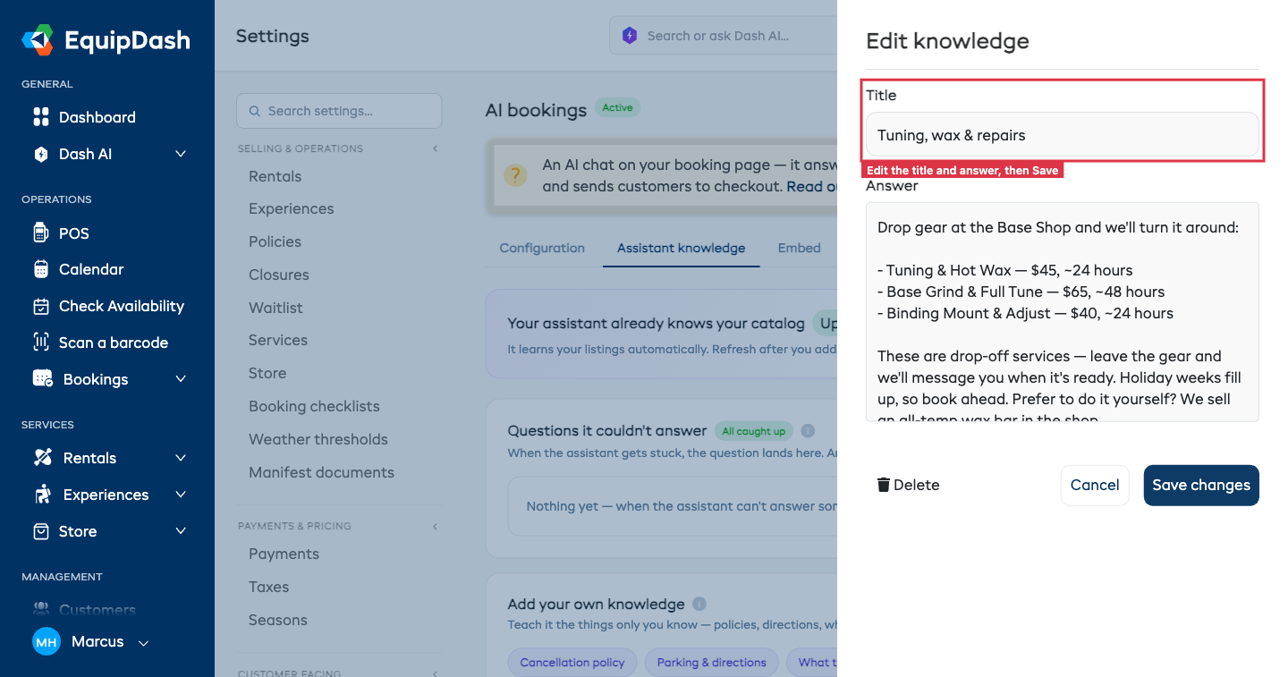Select the Assistant knowledge tab
Screen dimensions: 1288x677
(681, 248)
